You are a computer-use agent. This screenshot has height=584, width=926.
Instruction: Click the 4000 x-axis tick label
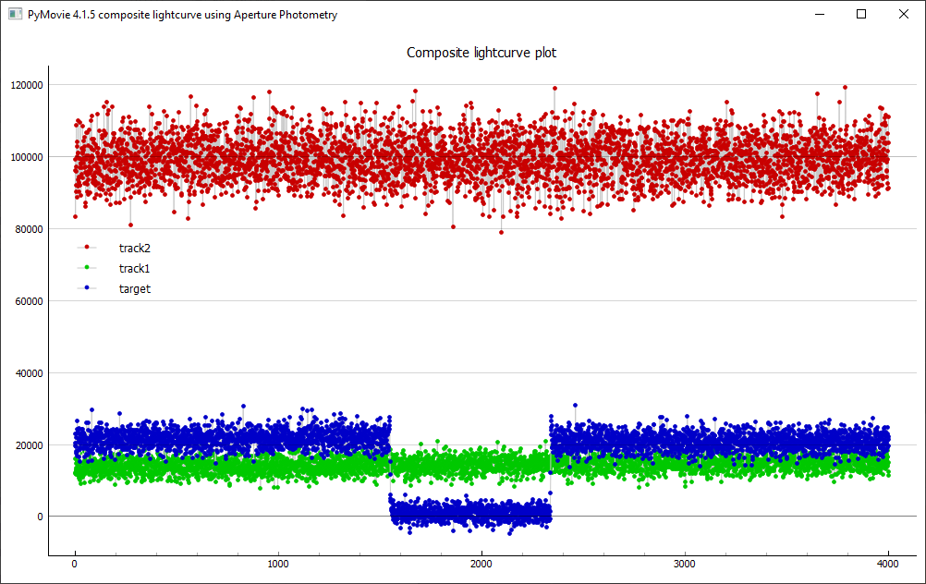[887, 564]
